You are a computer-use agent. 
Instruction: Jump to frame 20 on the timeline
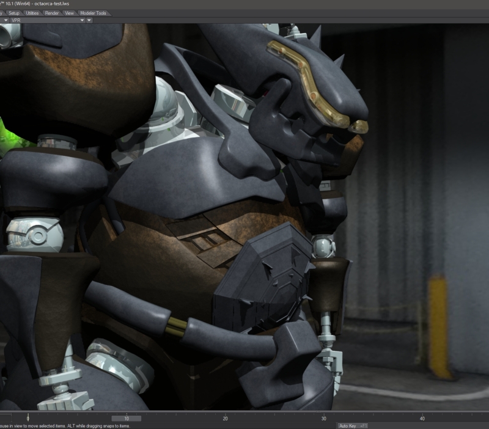click(x=225, y=418)
